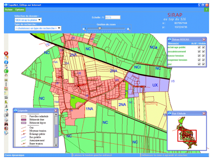
Task: Click the Légende scrollbar down arrow
Action: pyautogui.click(x=56, y=145)
